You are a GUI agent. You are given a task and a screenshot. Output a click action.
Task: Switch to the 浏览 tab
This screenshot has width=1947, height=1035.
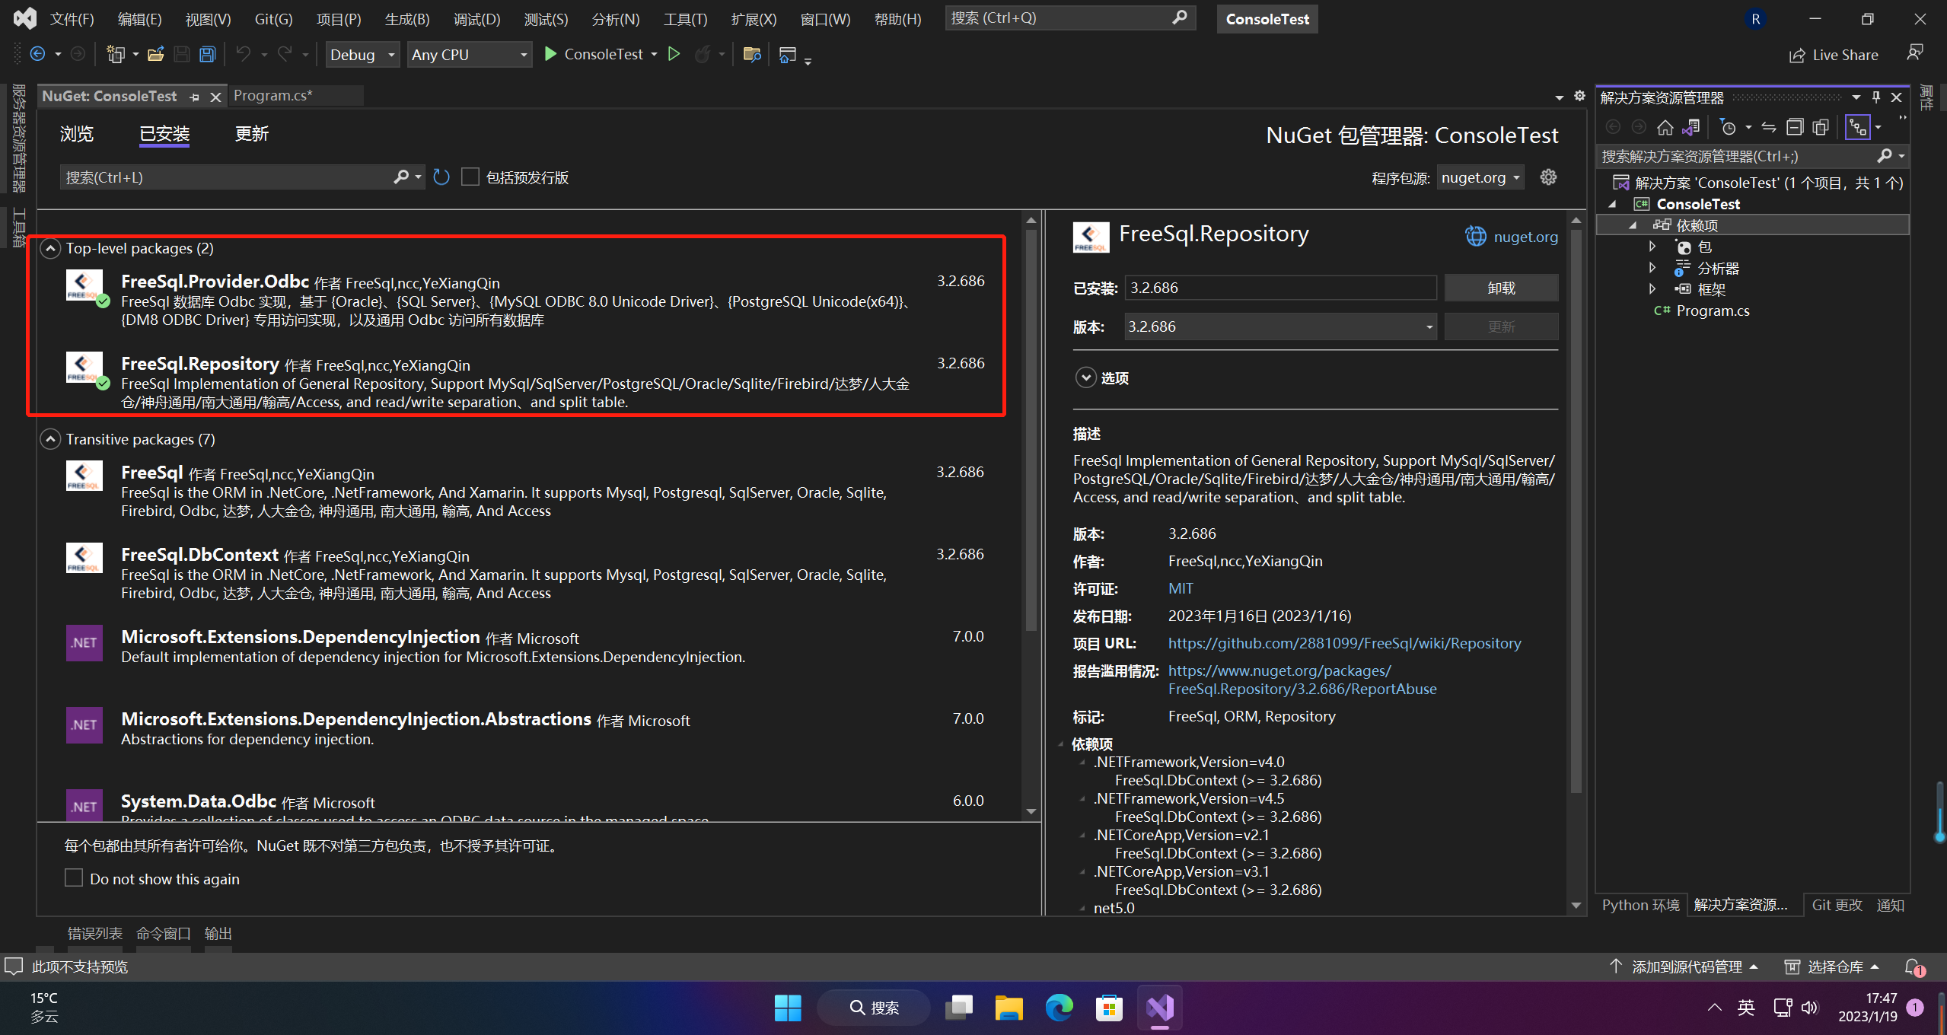(77, 134)
